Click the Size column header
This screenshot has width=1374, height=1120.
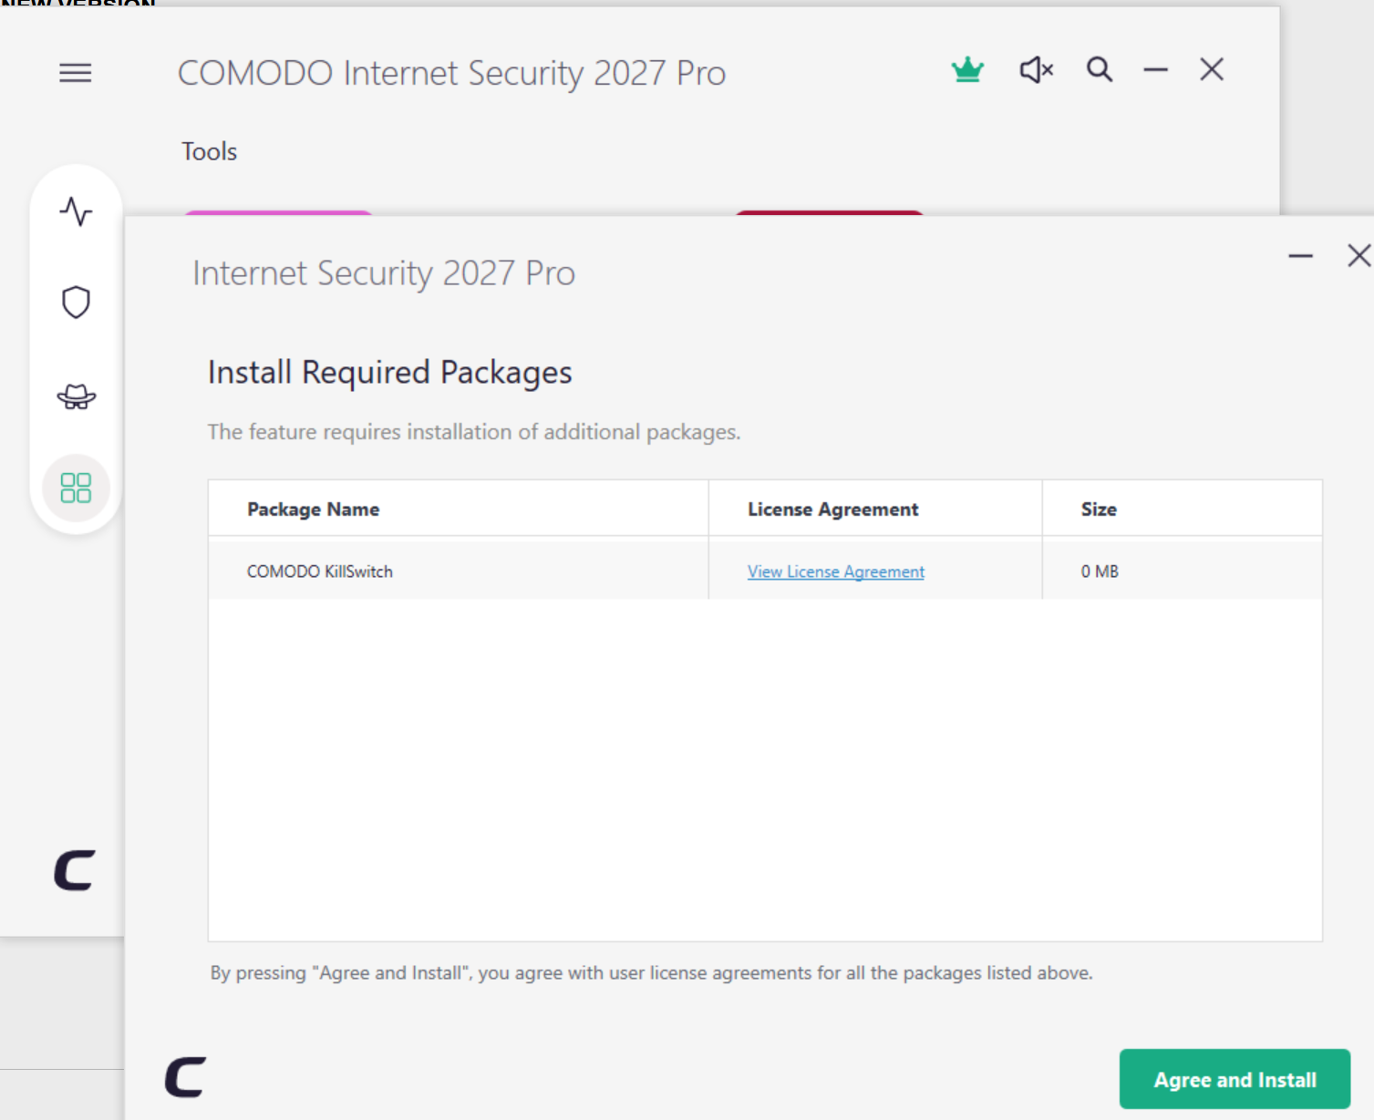coord(1099,509)
